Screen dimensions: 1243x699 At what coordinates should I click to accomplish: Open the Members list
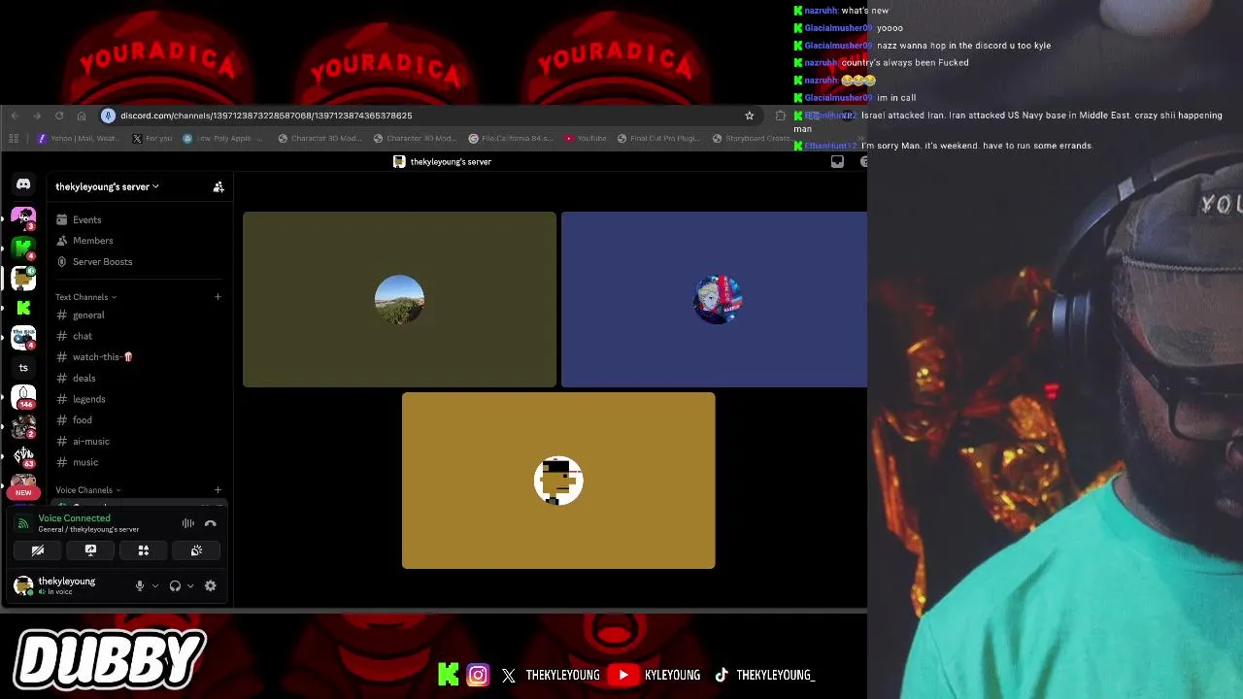pos(92,241)
